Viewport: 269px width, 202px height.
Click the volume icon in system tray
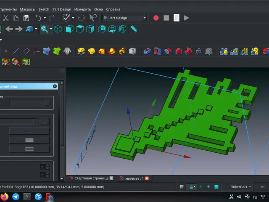point(239,197)
